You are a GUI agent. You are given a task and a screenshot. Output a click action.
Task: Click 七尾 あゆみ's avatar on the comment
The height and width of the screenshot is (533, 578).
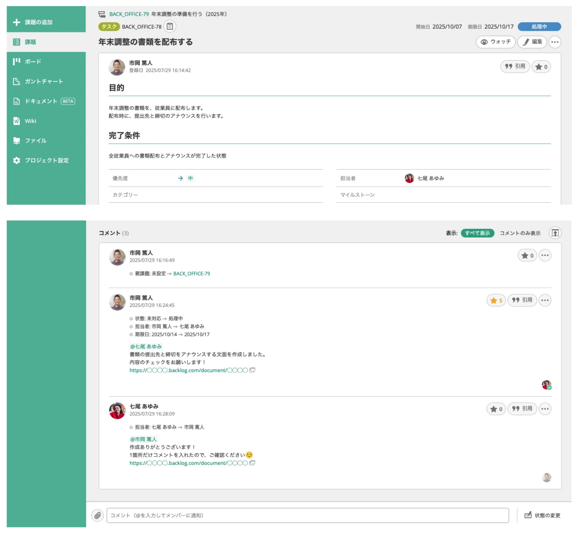pyautogui.click(x=118, y=411)
